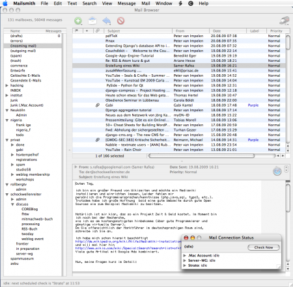The width and height of the screenshot is (293, 287).
Task: Expand the hacking mailbox
Action: point(7,85)
